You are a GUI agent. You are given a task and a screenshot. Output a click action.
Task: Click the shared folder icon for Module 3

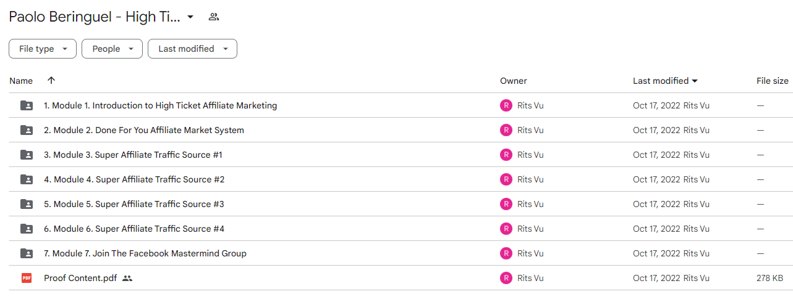[27, 155]
